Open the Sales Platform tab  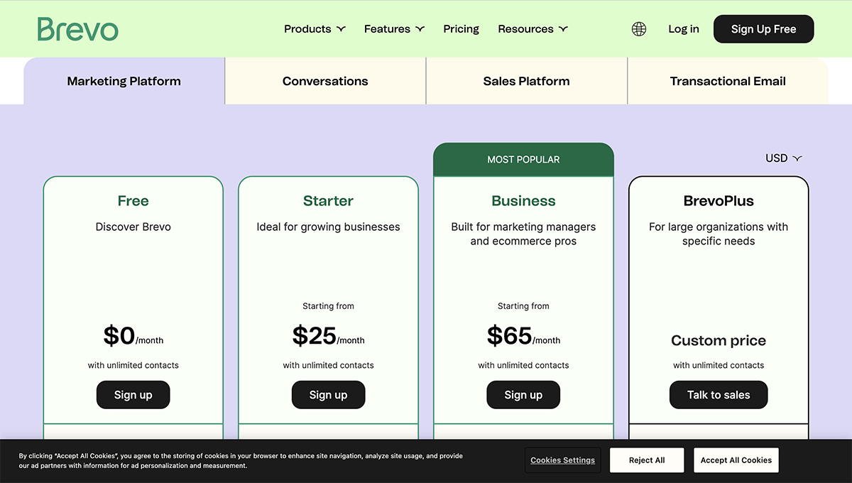click(526, 81)
